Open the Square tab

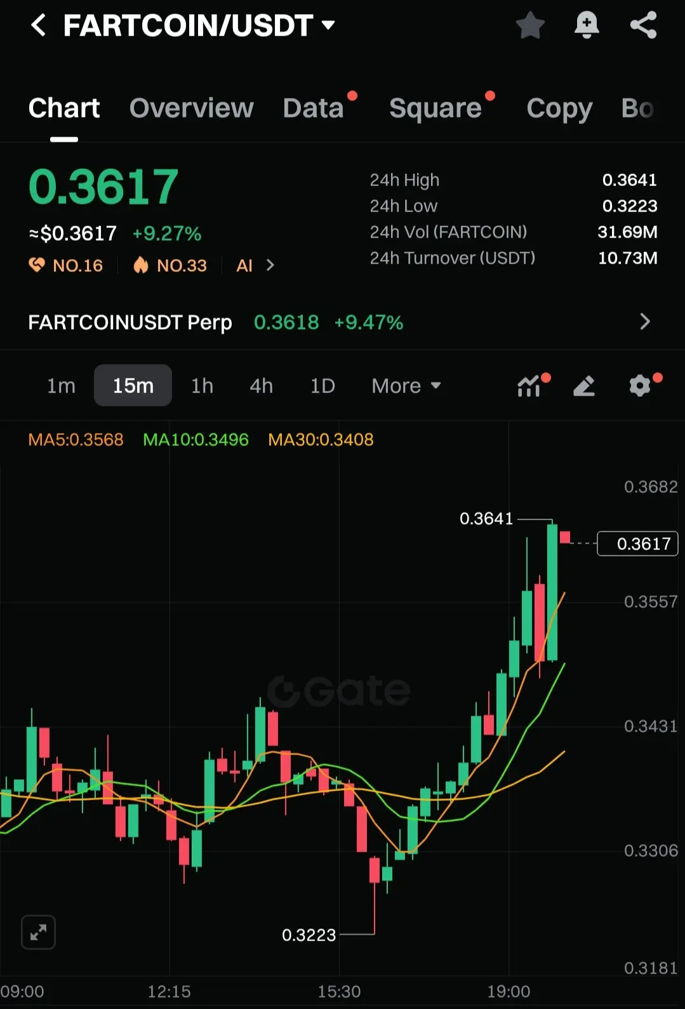click(x=436, y=108)
